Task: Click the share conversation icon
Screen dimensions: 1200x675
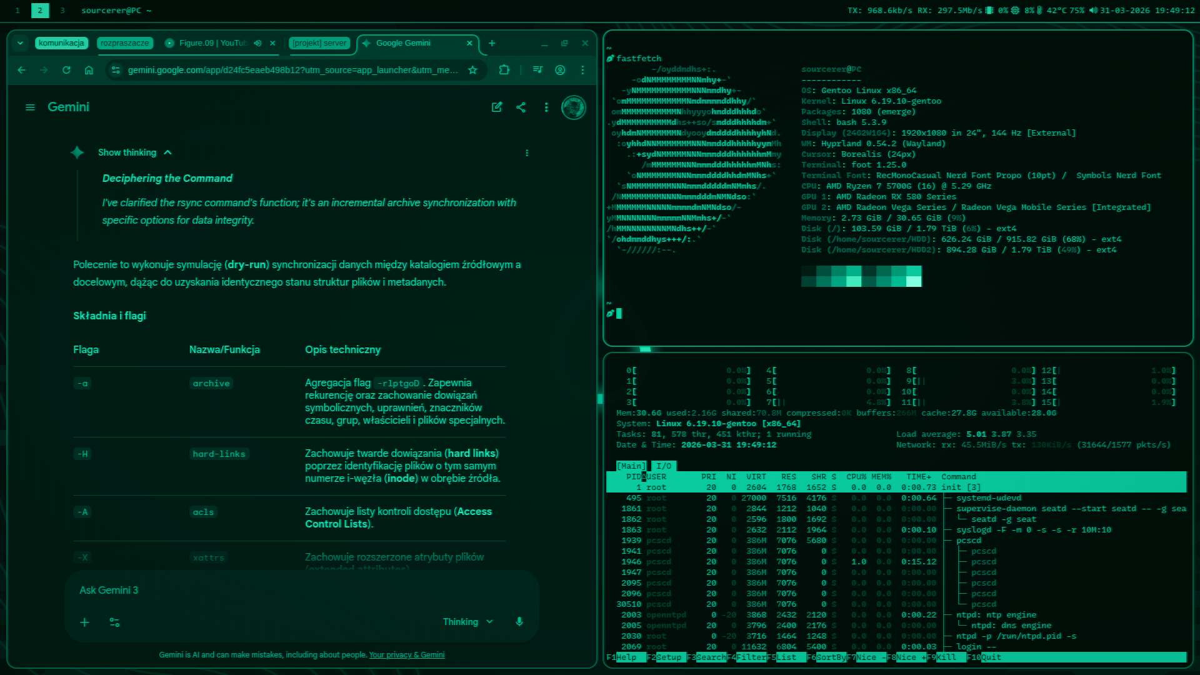Action: [521, 107]
